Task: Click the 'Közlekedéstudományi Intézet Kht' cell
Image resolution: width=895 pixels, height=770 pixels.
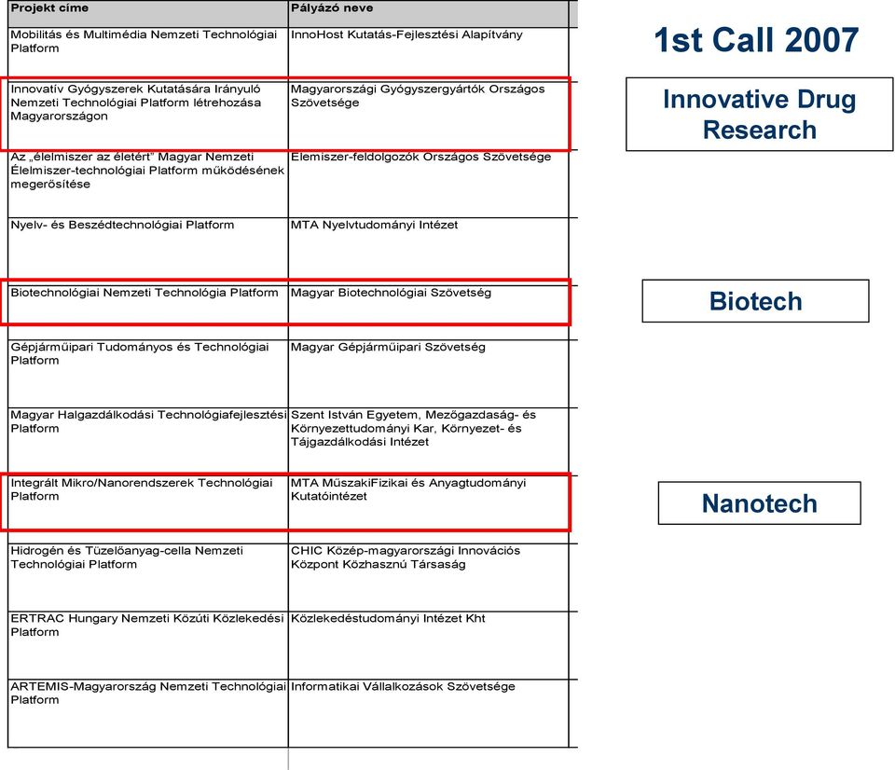Action: (429, 645)
